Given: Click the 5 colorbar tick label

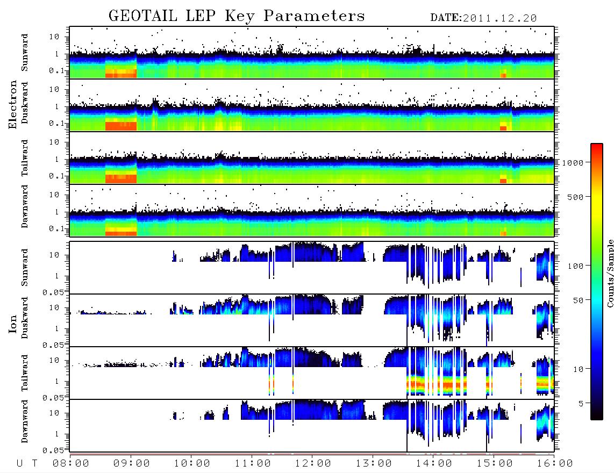Looking at the screenshot, I should [x=581, y=403].
